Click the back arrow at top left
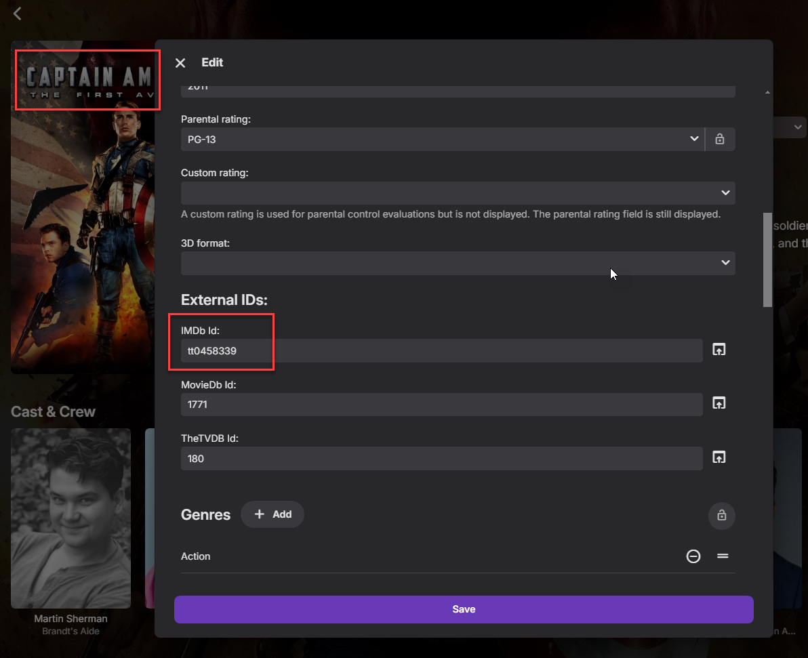The image size is (808, 658). click(x=18, y=14)
